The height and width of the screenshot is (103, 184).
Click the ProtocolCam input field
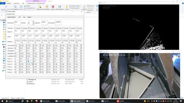(x=18, y=23)
